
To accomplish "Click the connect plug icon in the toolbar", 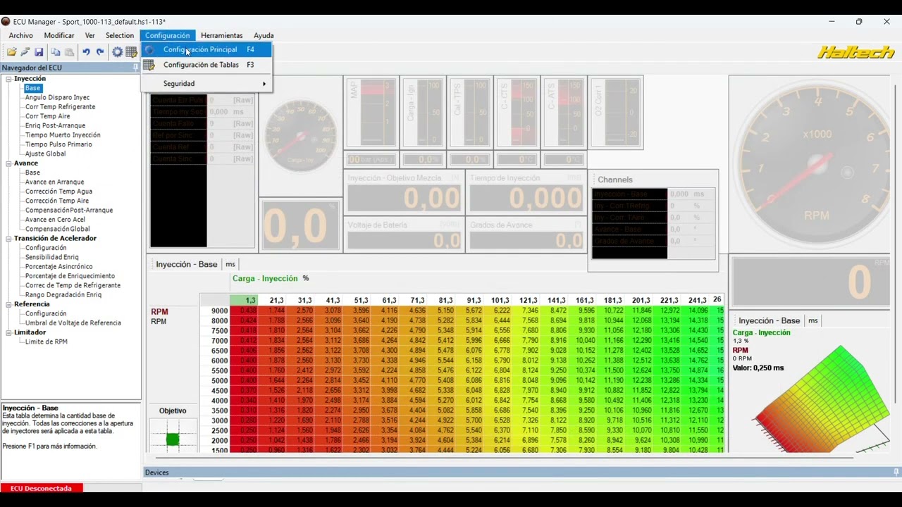I will point(25,52).
